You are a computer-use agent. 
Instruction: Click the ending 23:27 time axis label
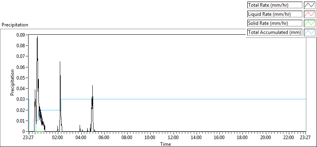305,138
